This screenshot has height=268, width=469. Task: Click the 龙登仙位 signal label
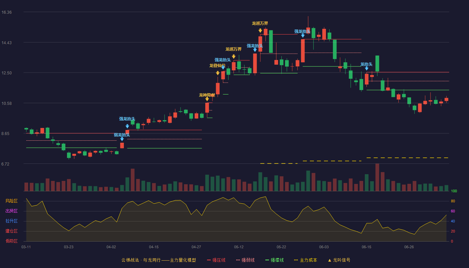pyautogui.click(x=217, y=66)
